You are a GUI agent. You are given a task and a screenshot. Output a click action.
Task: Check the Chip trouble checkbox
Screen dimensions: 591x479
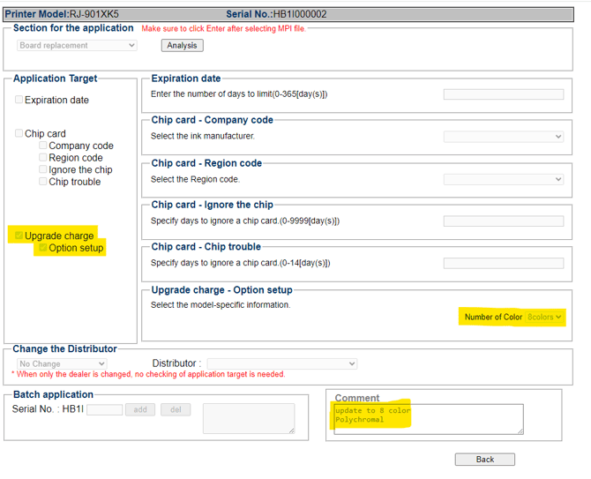click(x=43, y=182)
